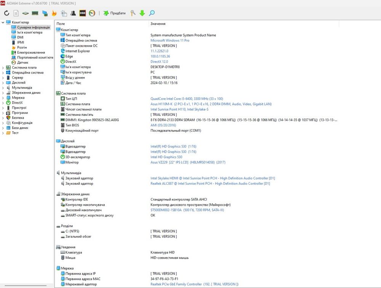Open the Report page icon
Viewport: 381px width, 288px height.
(16, 13)
